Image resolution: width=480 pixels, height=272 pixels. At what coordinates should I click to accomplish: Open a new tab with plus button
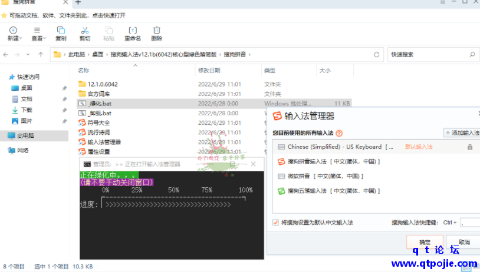pos(78,2)
